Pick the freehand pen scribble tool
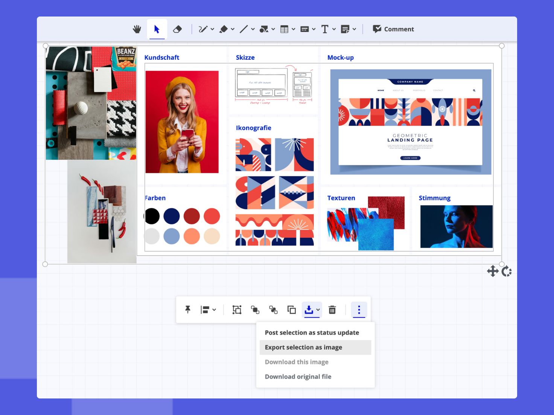Screen dimensions: 554x415 click(x=203, y=29)
